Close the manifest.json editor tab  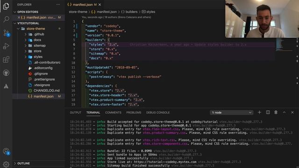tap(100, 5)
